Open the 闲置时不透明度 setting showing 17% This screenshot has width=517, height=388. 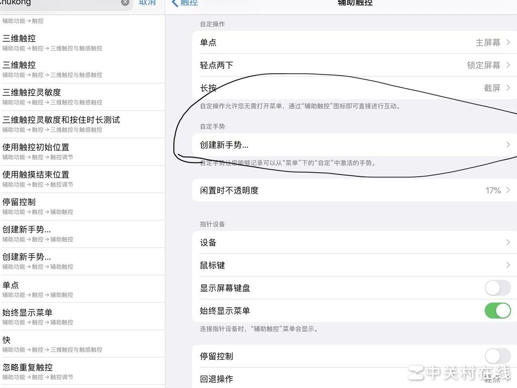354,190
